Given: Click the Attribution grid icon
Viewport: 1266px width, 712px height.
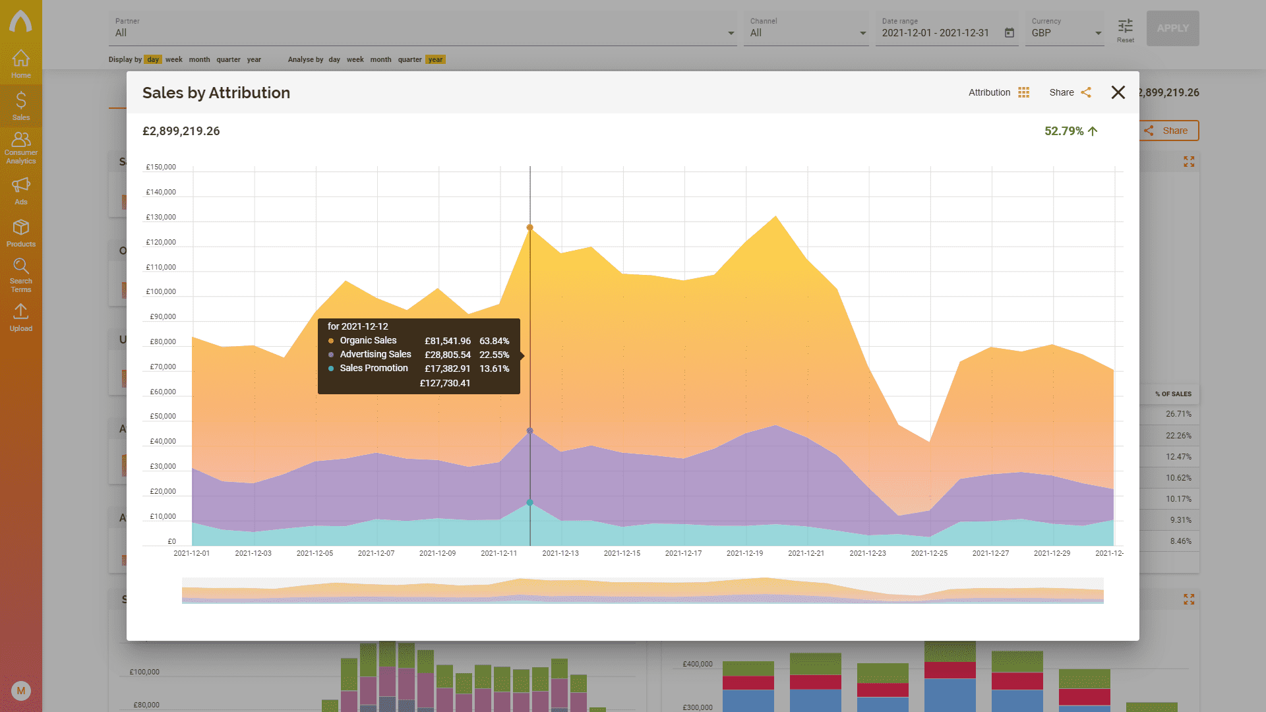Looking at the screenshot, I should click(1023, 92).
